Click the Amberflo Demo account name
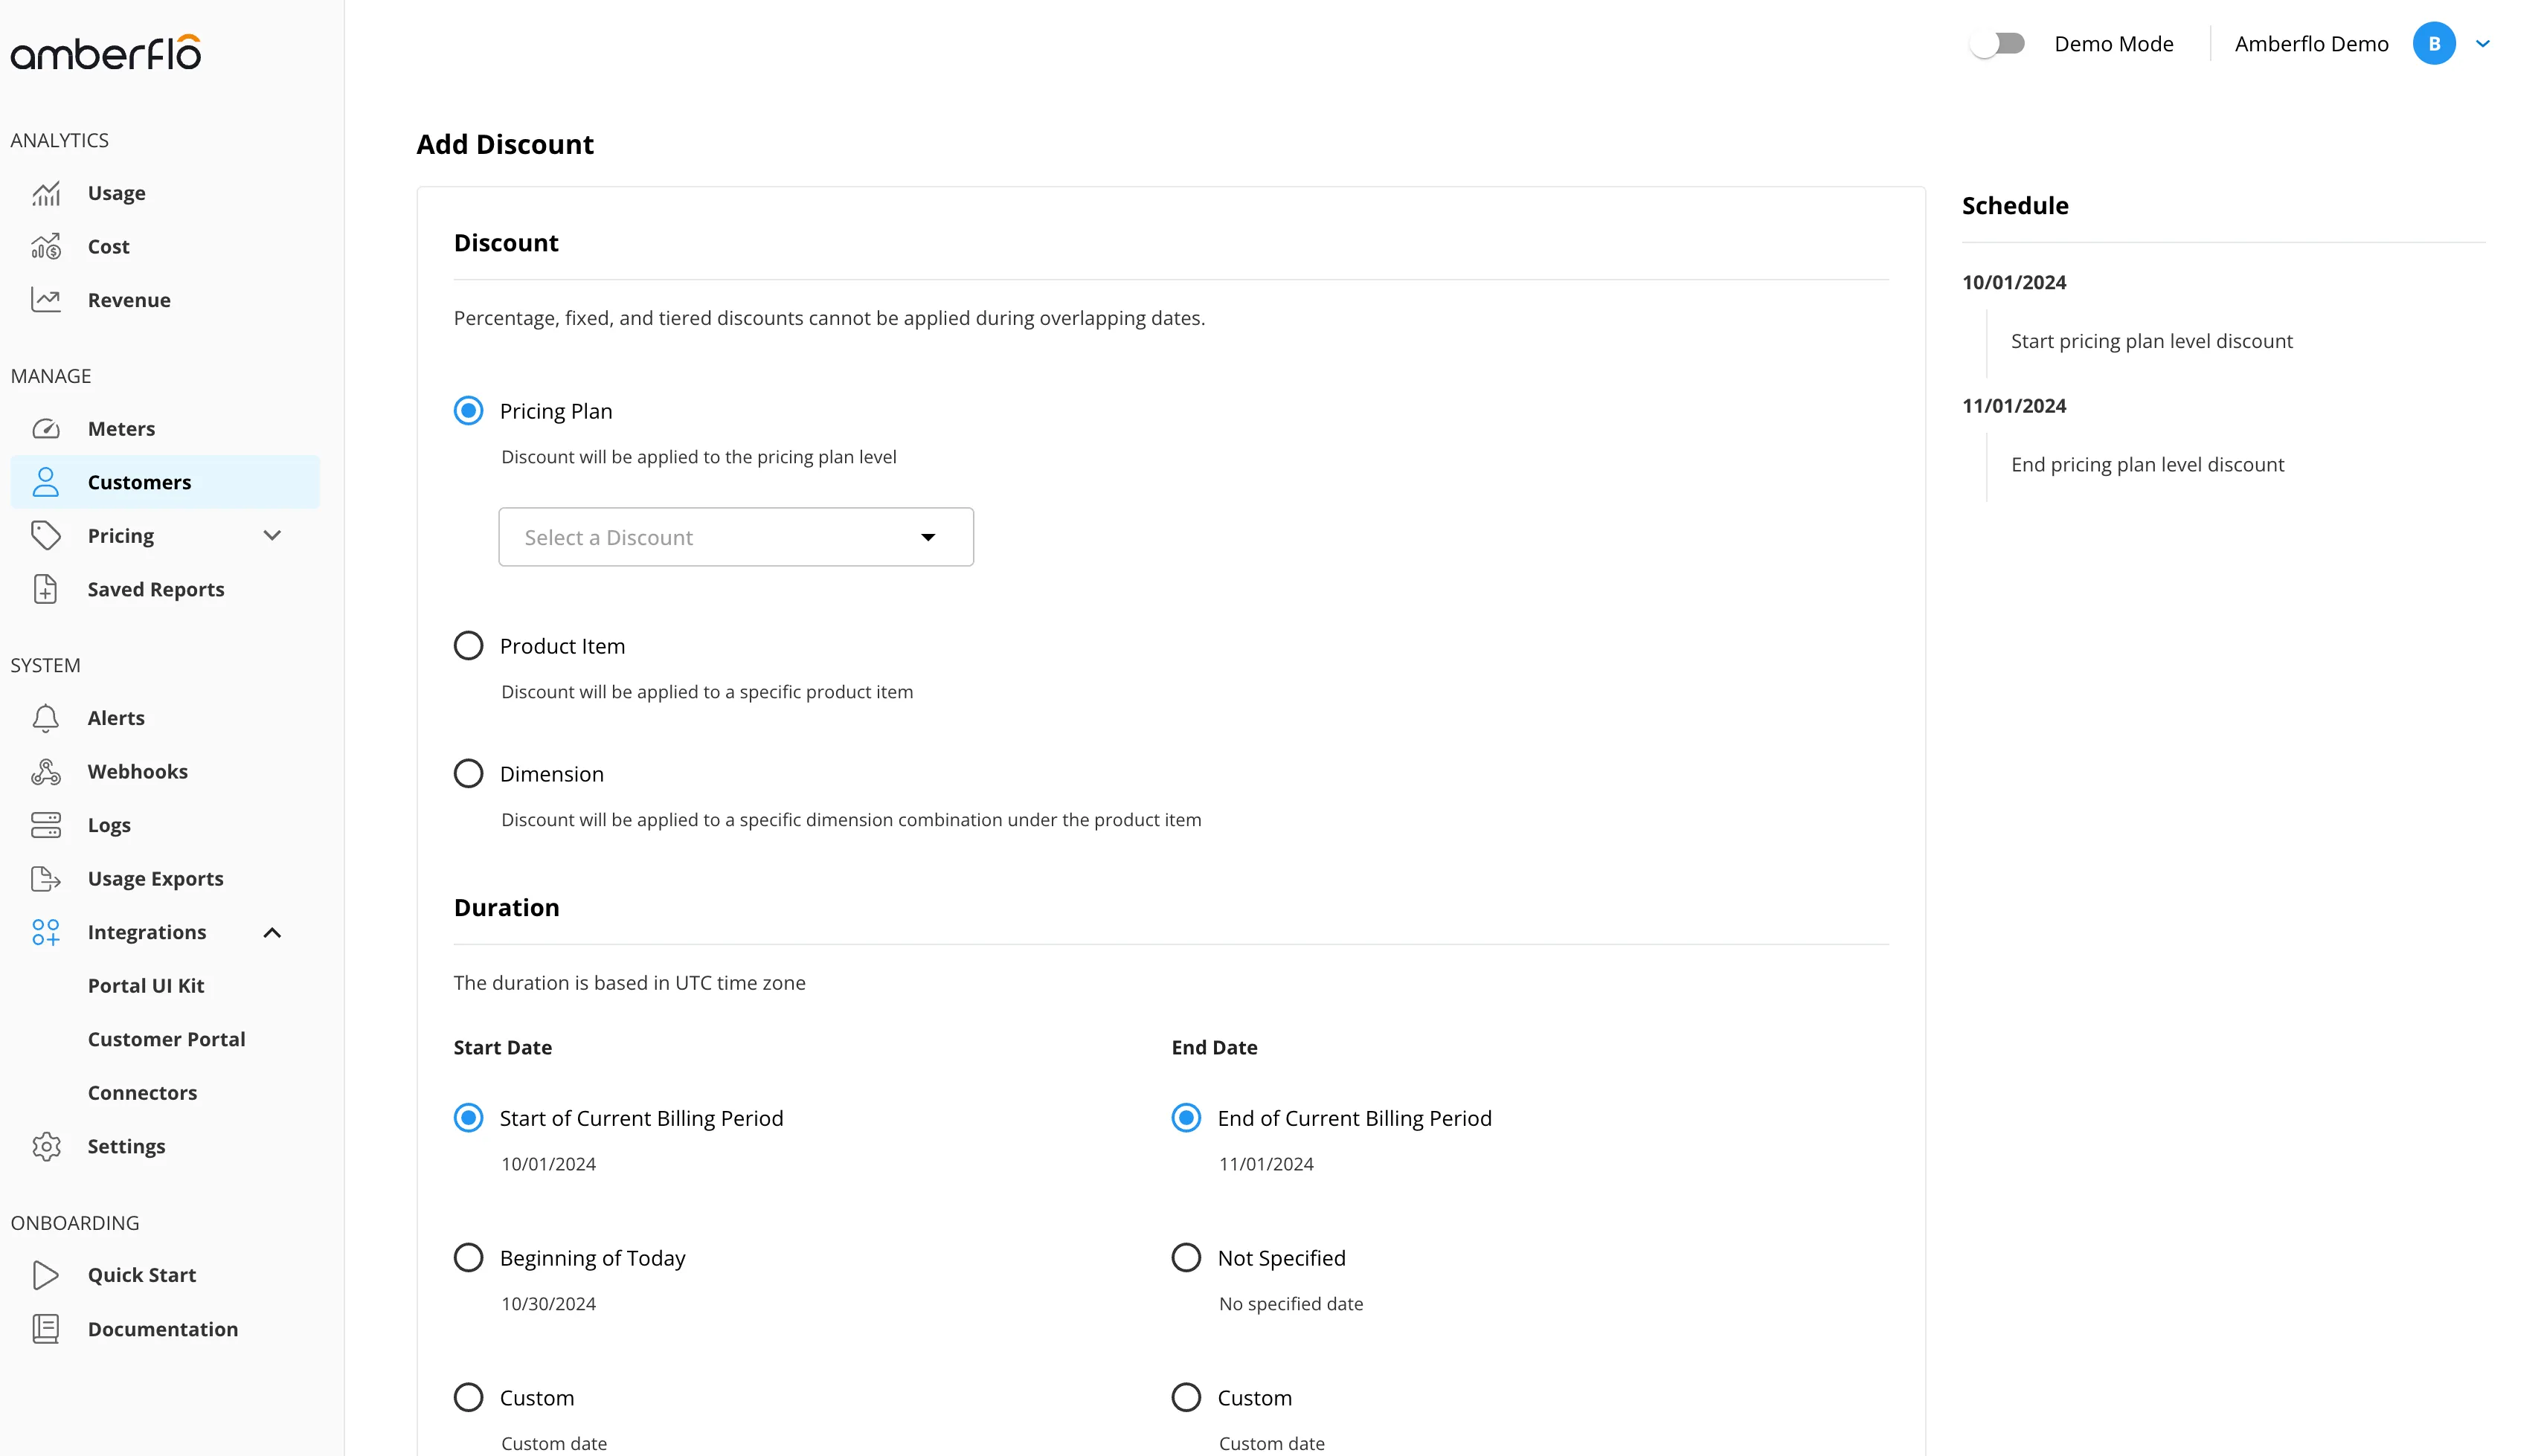The height and width of the screenshot is (1456, 2541). point(2311,44)
